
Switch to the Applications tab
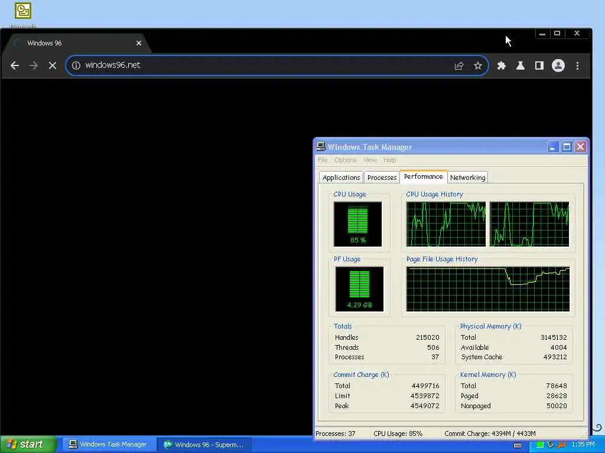[341, 178]
